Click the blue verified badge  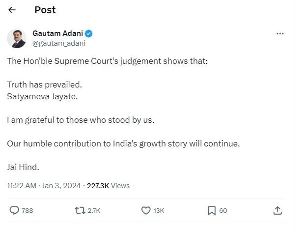(89, 34)
